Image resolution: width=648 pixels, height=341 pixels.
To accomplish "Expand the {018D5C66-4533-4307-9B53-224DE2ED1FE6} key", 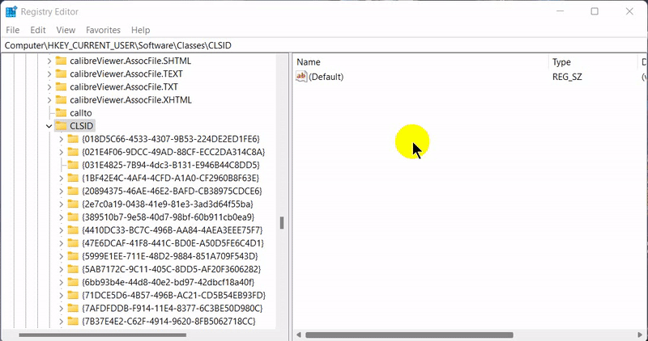I will (x=62, y=139).
